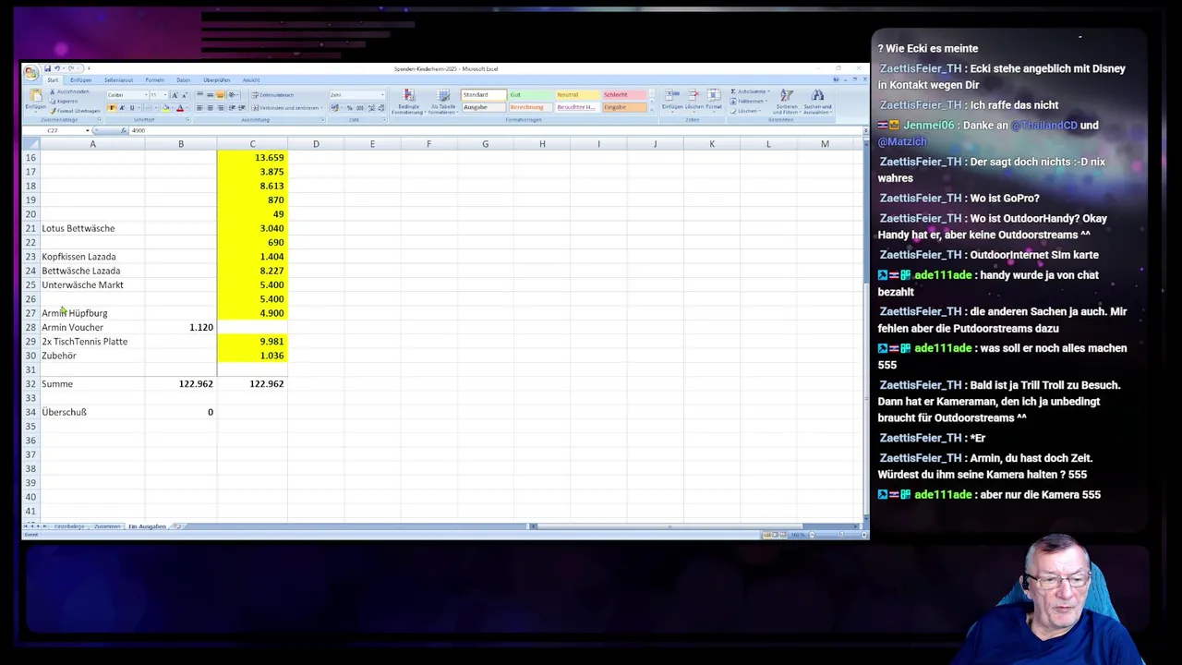Toggle bold formatting
1182x665 pixels.
coord(112,108)
